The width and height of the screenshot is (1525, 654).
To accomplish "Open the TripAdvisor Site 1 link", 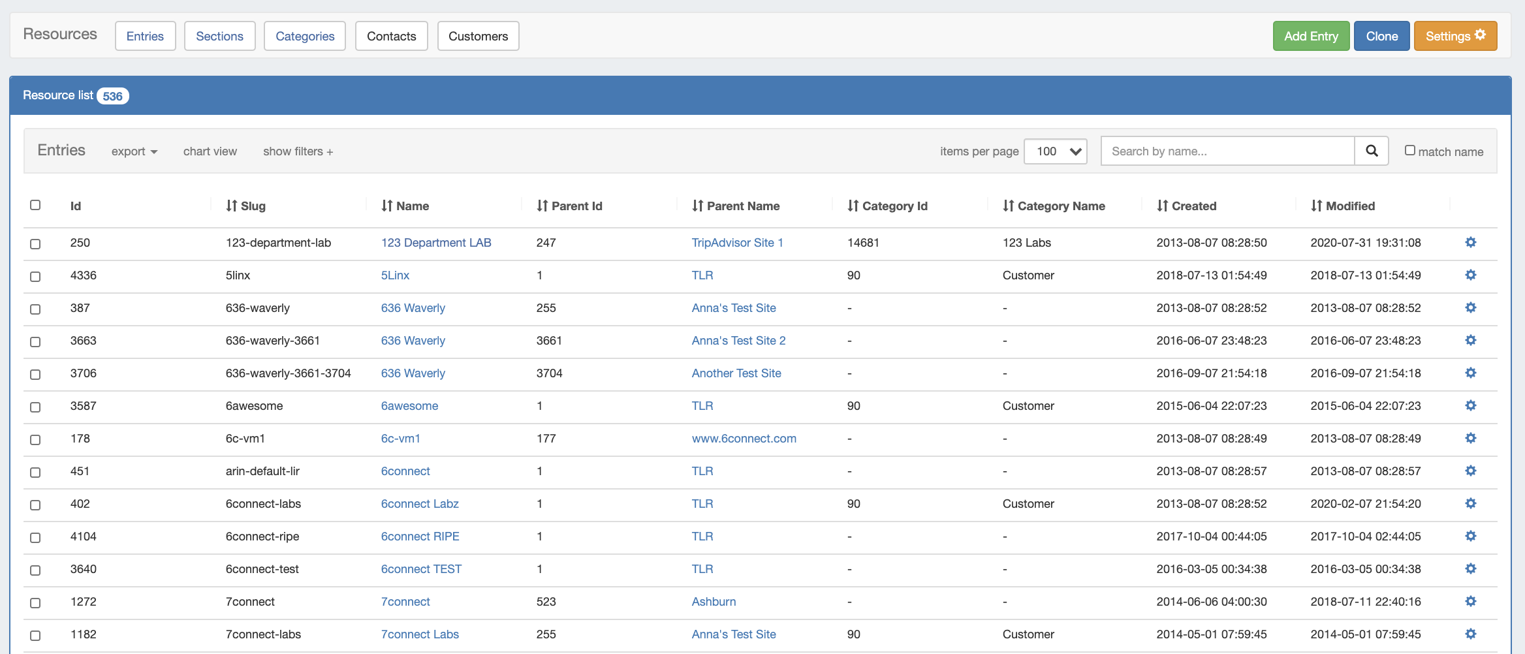I will pyautogui.click(x=737, y=242).
